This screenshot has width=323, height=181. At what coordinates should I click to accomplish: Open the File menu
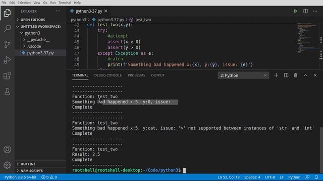click(4, 3)
